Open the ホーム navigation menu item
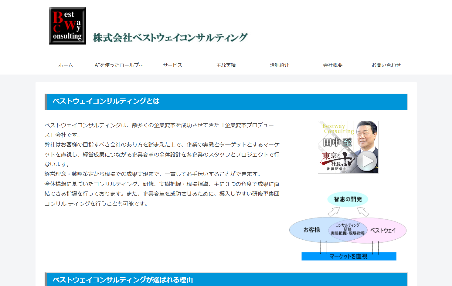 (66, 65)
